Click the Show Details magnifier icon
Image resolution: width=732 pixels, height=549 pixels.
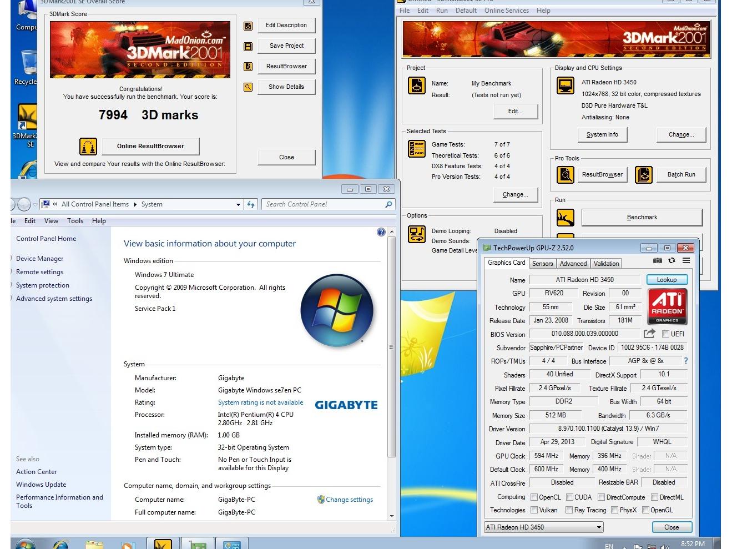(x=248, y=87)
